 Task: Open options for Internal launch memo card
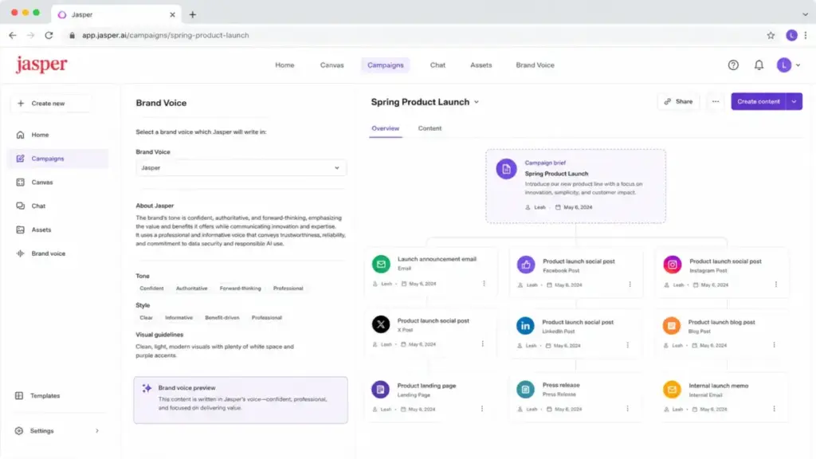774,409
